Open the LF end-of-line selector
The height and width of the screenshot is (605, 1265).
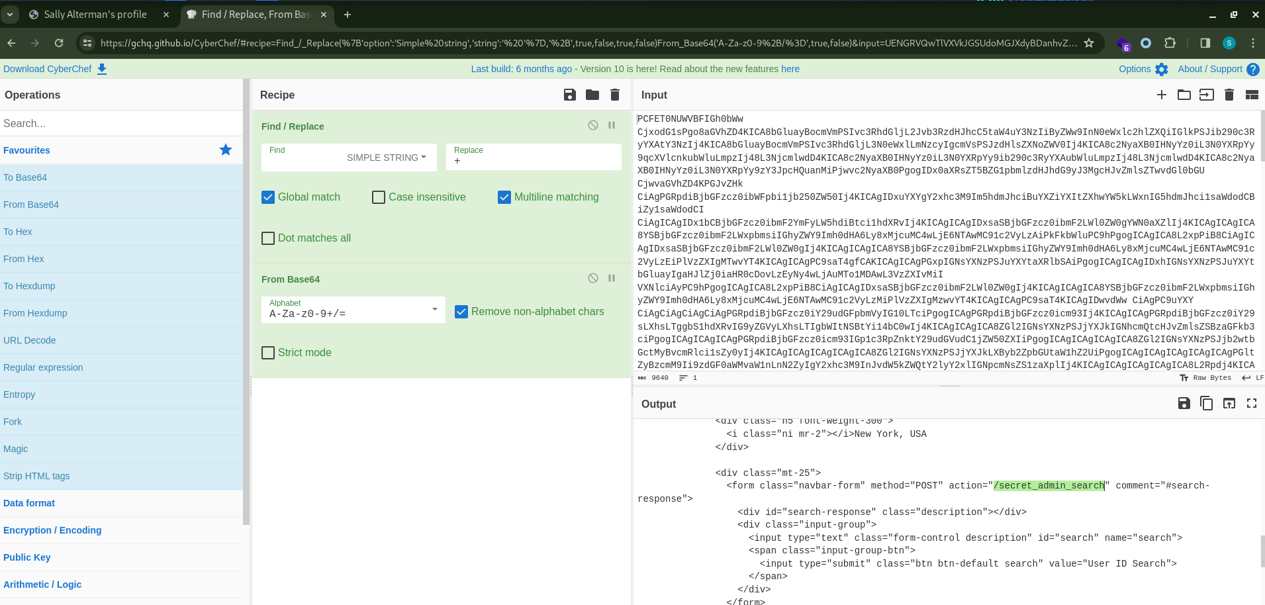click(1253, 378)
